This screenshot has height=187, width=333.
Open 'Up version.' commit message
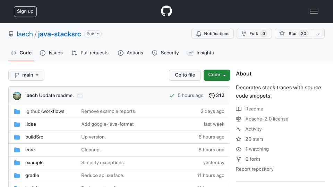point(93,137)
